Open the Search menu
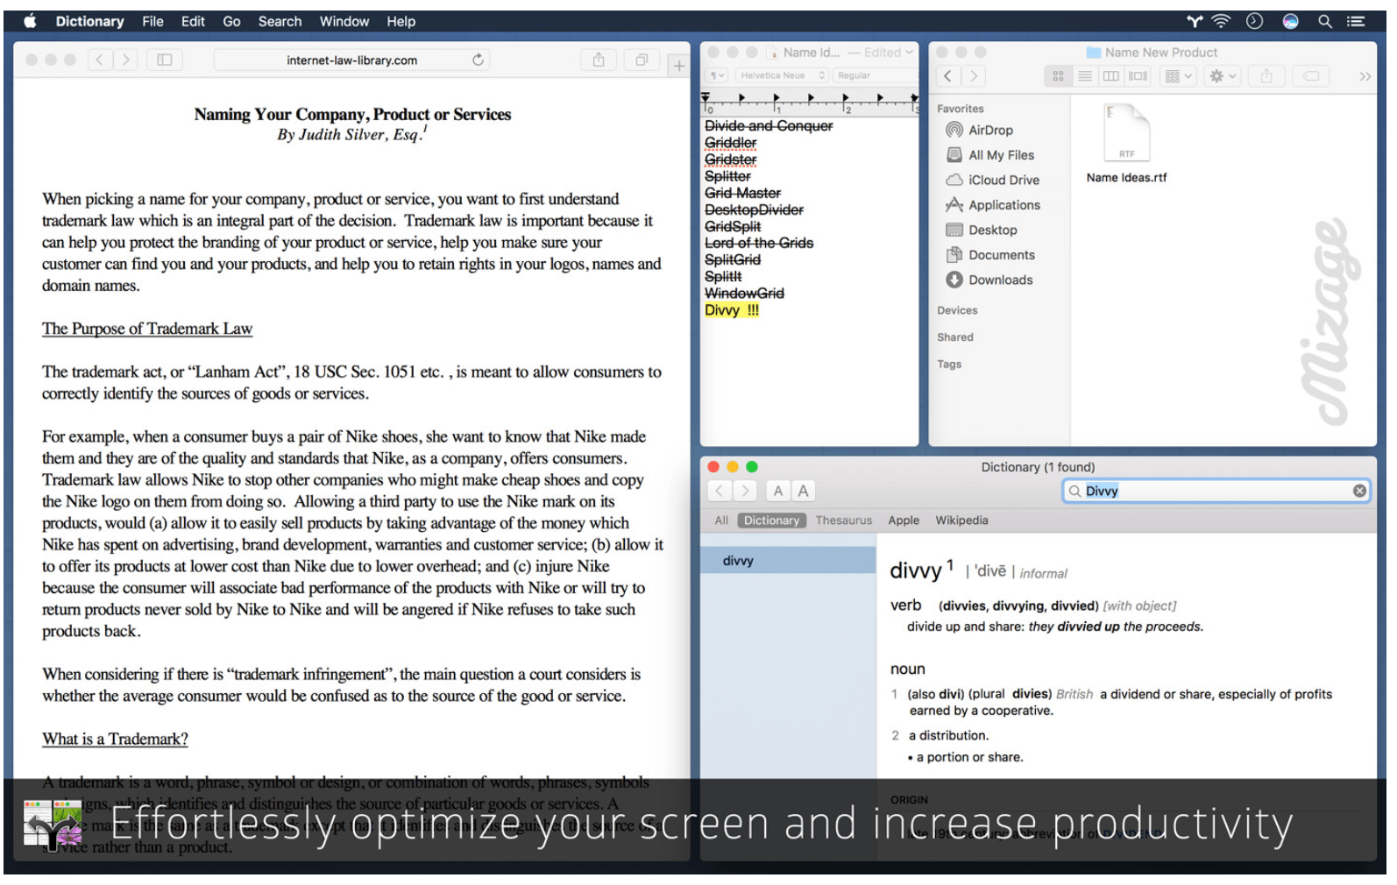 click(x=280, y=21)
